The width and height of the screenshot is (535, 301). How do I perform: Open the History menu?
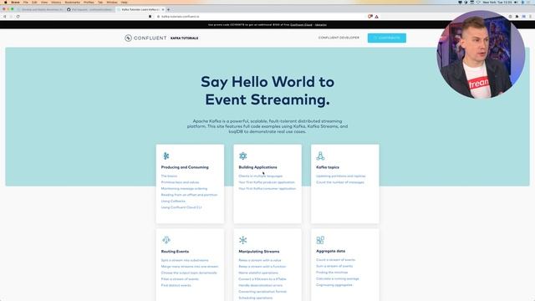[56, 2]
